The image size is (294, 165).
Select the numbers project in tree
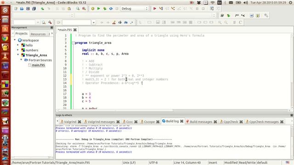point(32,50)
